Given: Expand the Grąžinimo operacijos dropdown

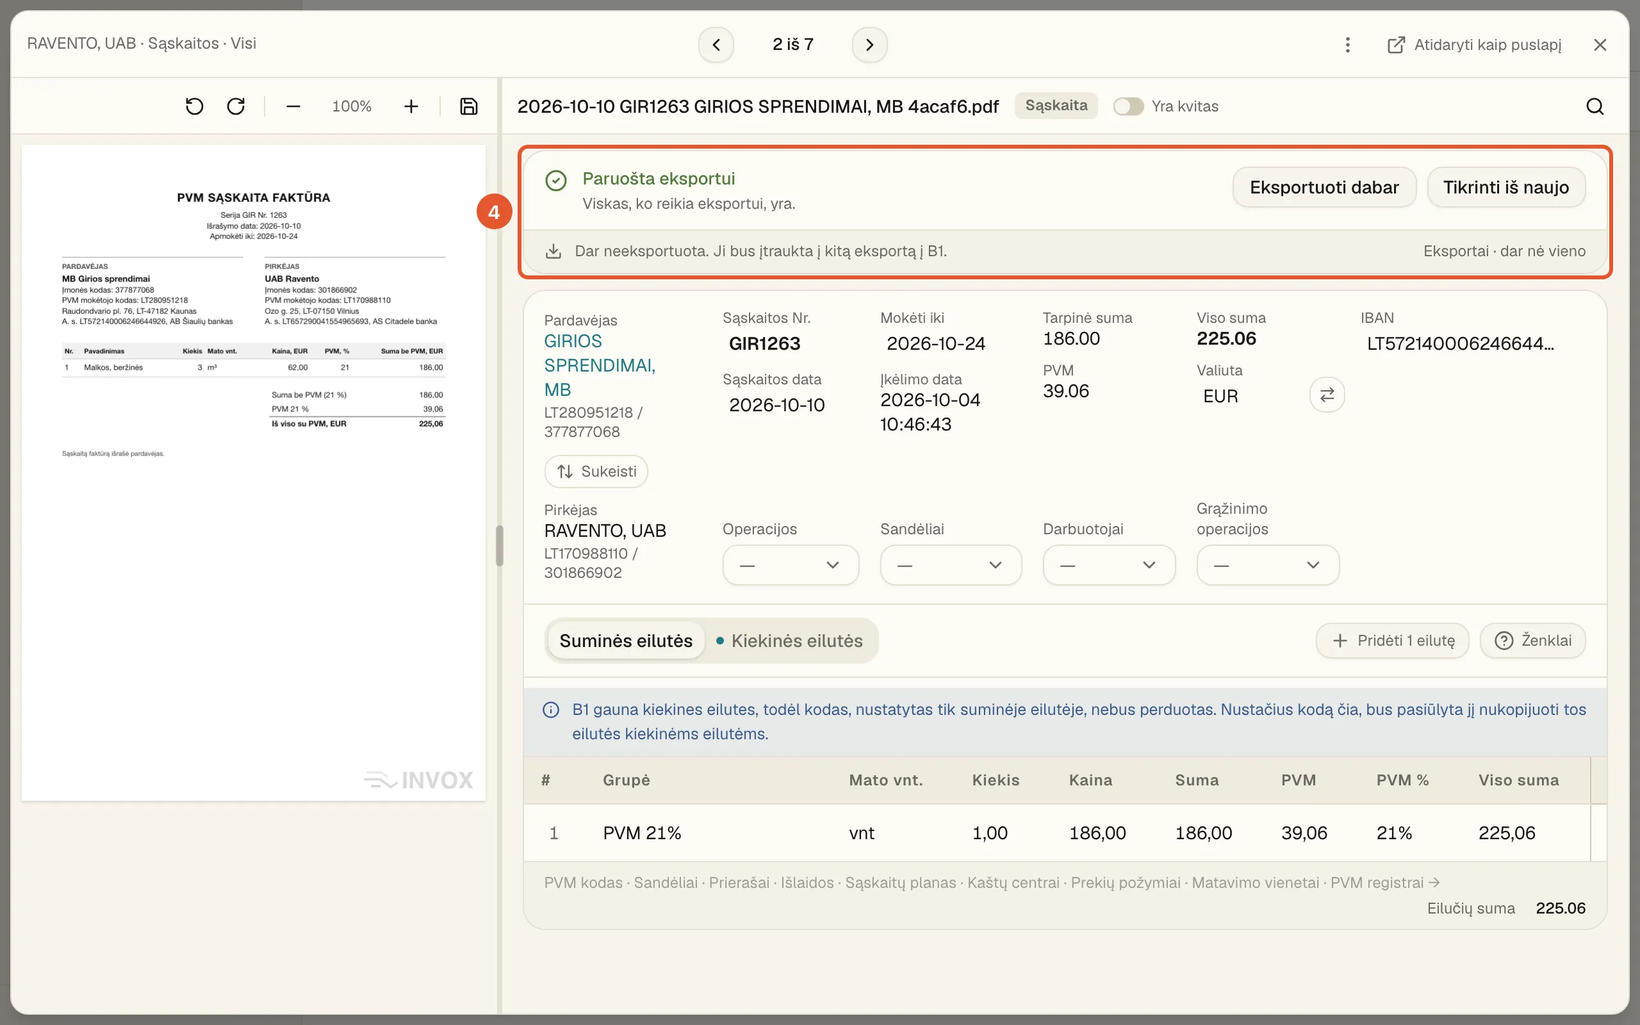Looking at the screenshot, I should click(x=1268, y=564).
